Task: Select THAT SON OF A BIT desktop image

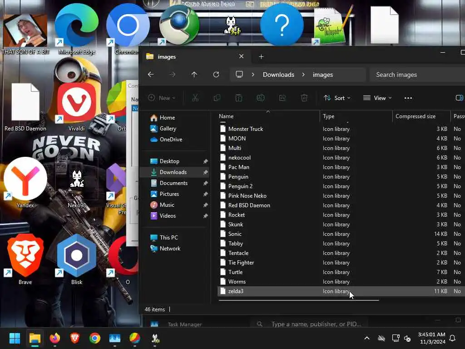Action: click(25, 34)
